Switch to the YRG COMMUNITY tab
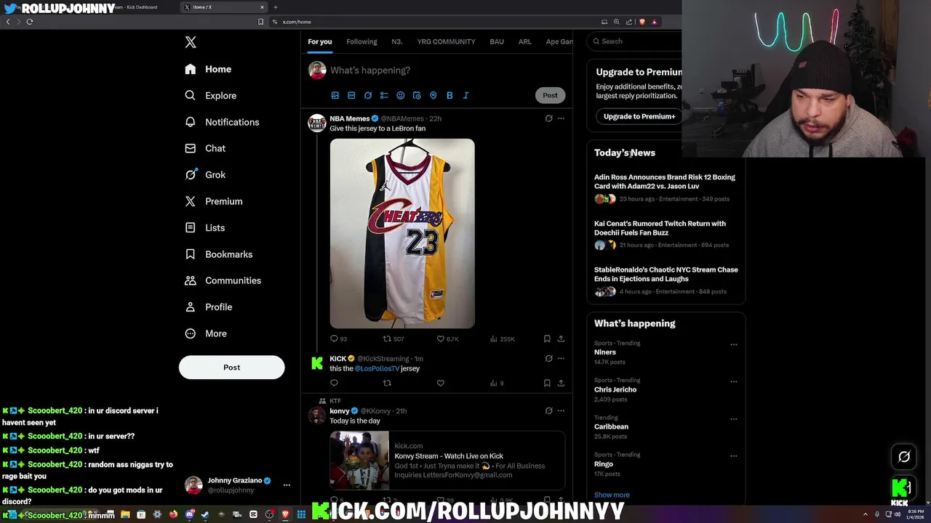Screen dimensions: 931x523 446,41
